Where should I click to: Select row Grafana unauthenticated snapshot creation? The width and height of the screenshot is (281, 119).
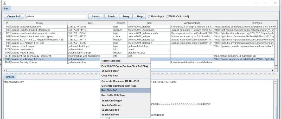(x=139, y=33)
